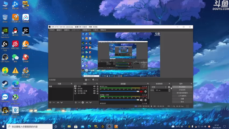This screenshot has width=229, height=129.
Task: Click the 设置 settings button in controls
Action: pyautogui.click(x=182, y=99)
